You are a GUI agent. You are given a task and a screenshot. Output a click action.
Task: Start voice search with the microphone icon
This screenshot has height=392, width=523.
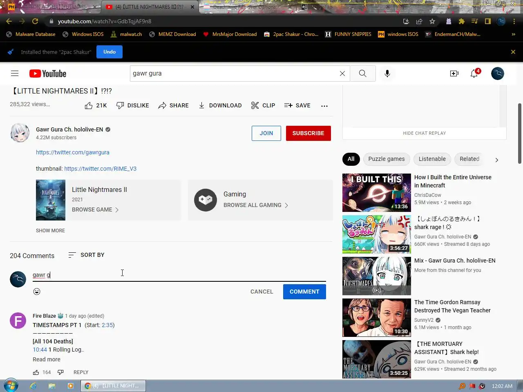pyautogui.click(x=387, y=73)
